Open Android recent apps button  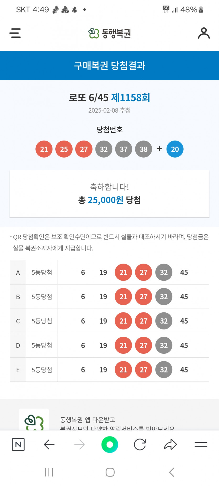(49, 472)
